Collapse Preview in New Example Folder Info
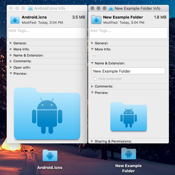175x175 pixels. click(92, 93)
